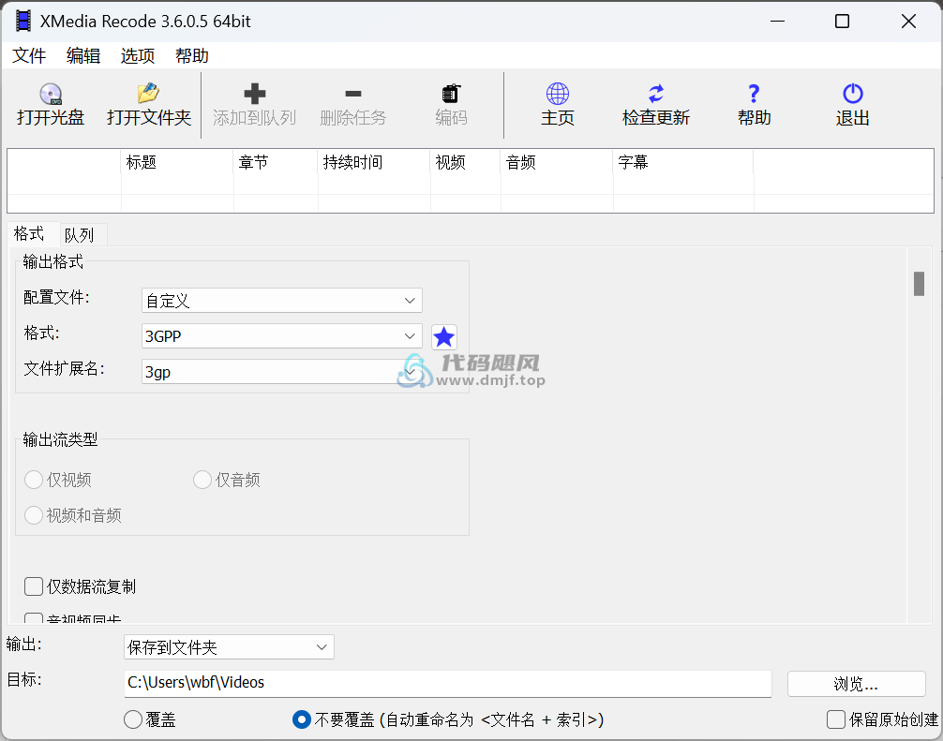Viewport: 943px width, 741px height.
Task: Select the 视频和音频 radio button
Action: (x=34, y=515)
